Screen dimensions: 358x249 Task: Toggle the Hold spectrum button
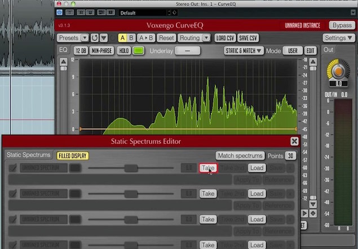pyautogui.click(x=124, y=50)
